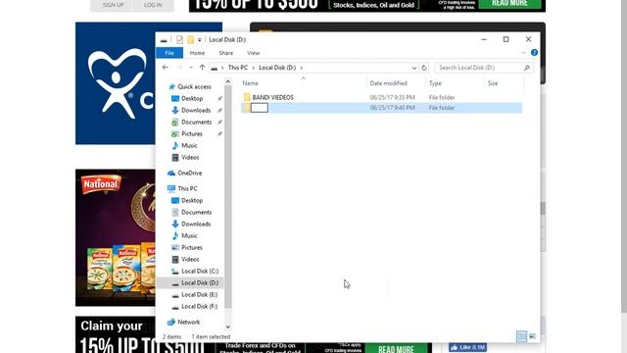627x353 pixels.
Task: Click the drive icon in the title bar
Action: 164,39
